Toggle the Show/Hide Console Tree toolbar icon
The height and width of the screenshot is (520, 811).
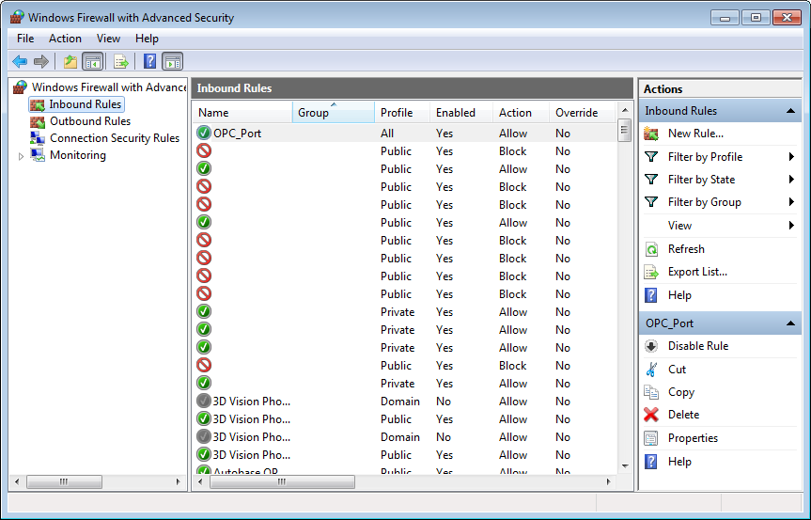tap(93, 62)
